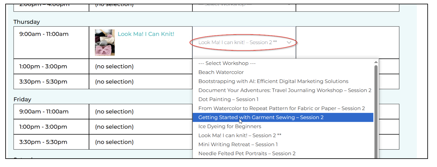The image size is (437, 167).
Task: Select the '--- Select Workshop ---' option
Action: 227,63
